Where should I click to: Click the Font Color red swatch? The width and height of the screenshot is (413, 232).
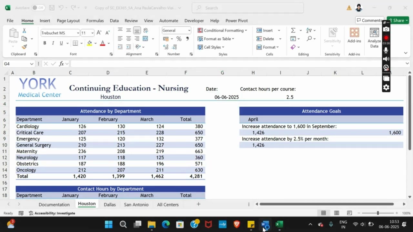pyautogui.click(x=103, y=43)
